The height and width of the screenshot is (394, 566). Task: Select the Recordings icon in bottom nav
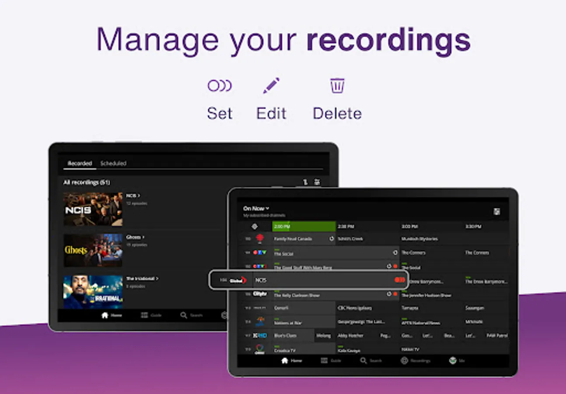point(404,360)
